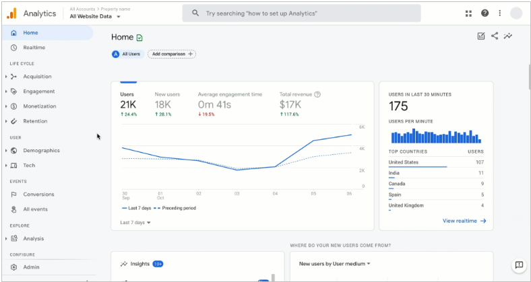The width and height of the screenshot is (531, 282).
Task: Open the Insights sparkline icon at top right
Action: pyautogui.click(x=508, y=36)
